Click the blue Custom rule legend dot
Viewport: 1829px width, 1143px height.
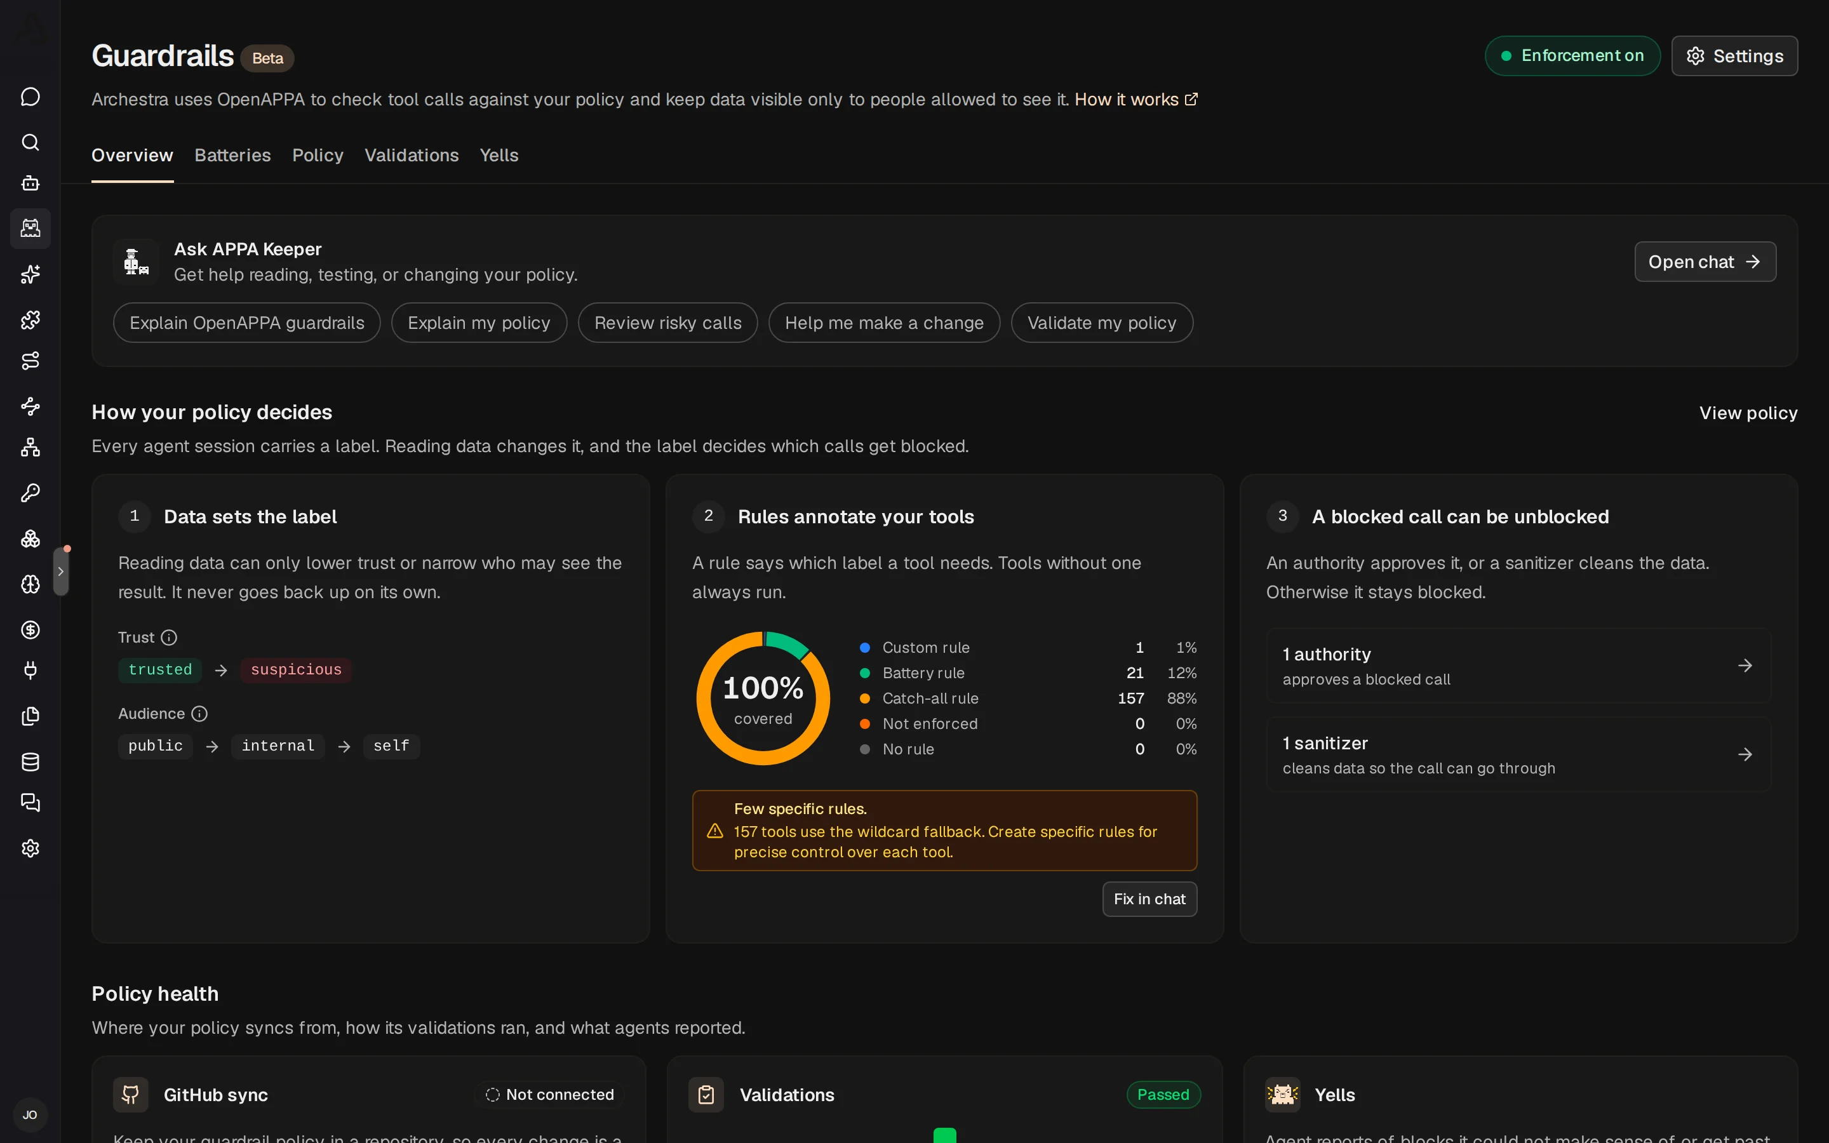(864, 648)
